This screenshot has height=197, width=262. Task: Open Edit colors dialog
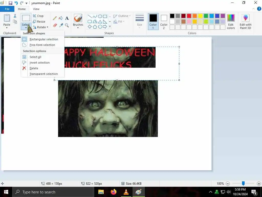[231, 22]
